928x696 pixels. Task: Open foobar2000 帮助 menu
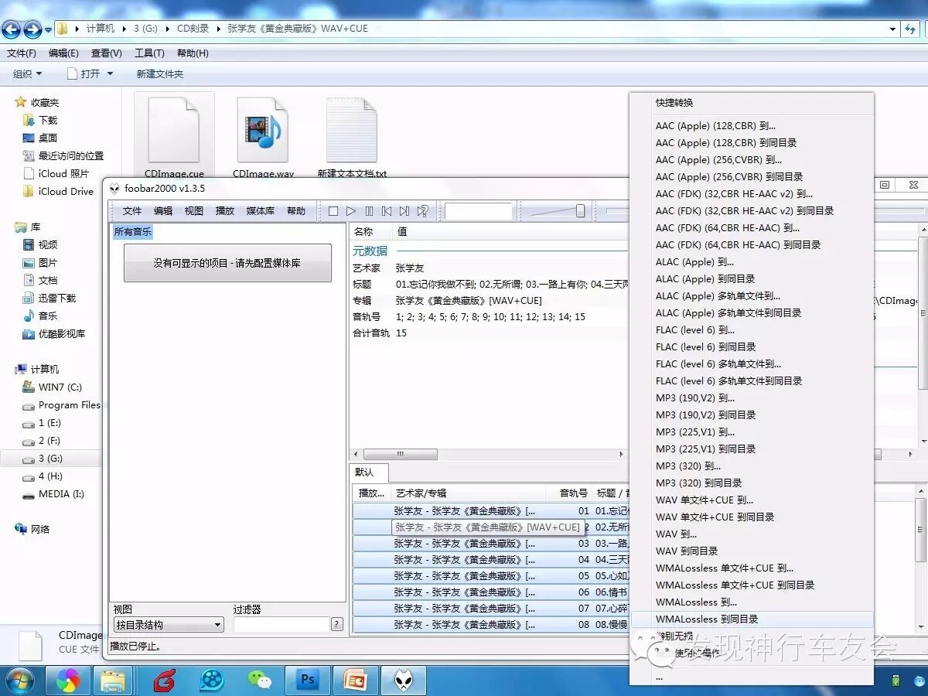click(x=296, y=210)
